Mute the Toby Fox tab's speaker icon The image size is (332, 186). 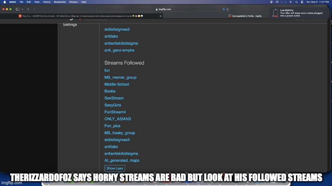pyautogui.click(x=160, y=16)
